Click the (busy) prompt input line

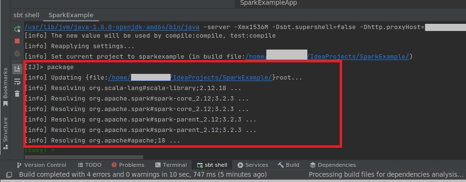40,150
